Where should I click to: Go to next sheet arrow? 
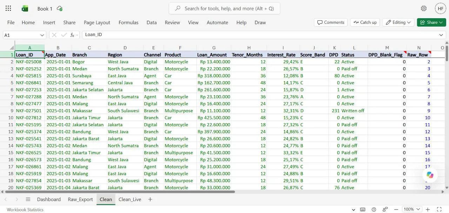click(17, 199)
